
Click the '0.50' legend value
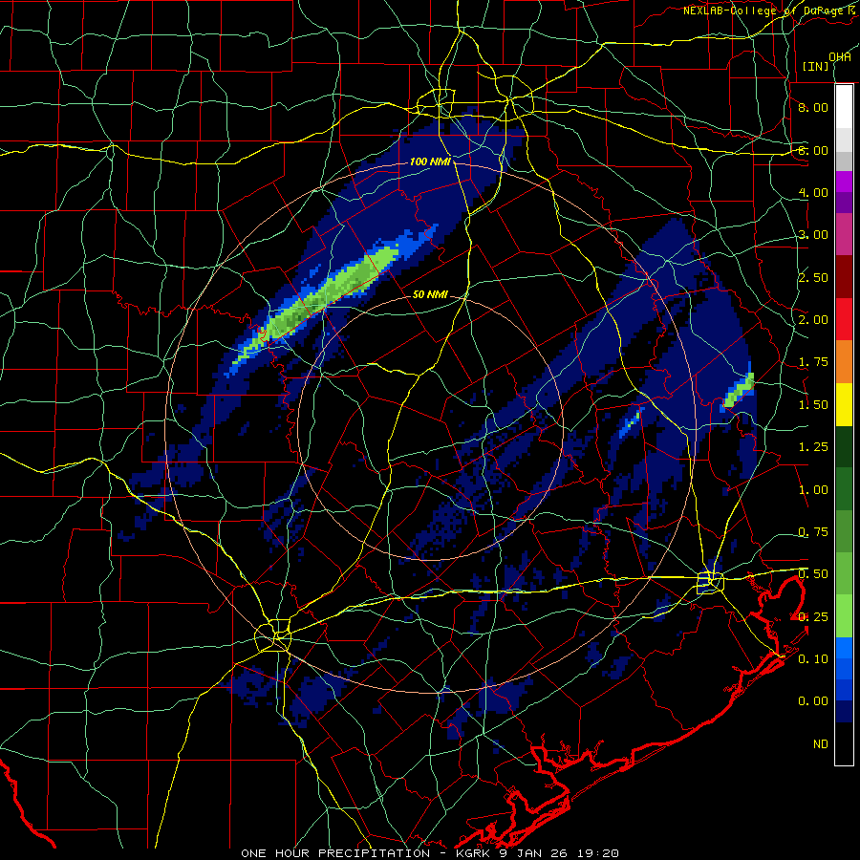(x=813, y=574)
